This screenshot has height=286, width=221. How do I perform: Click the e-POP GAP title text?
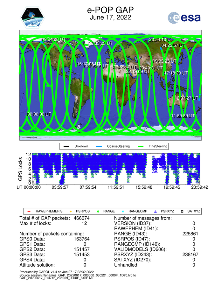pos(110,10)
